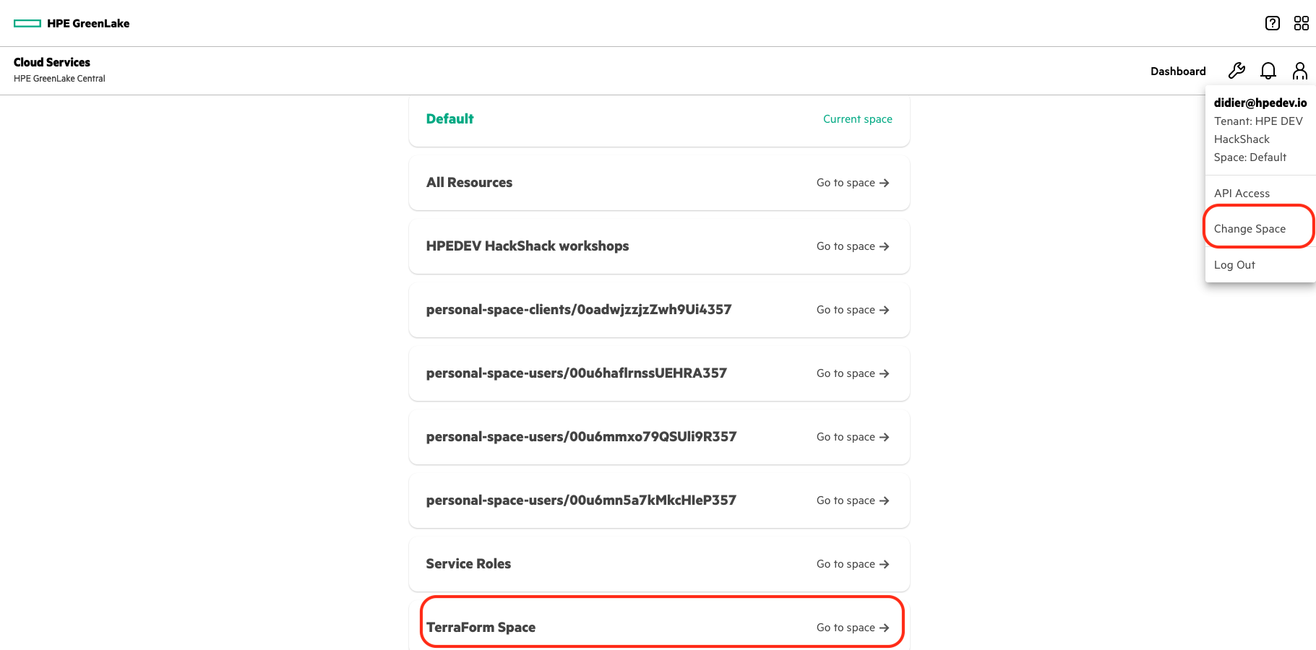Click Go to space for All Resources

coord(853,183)
